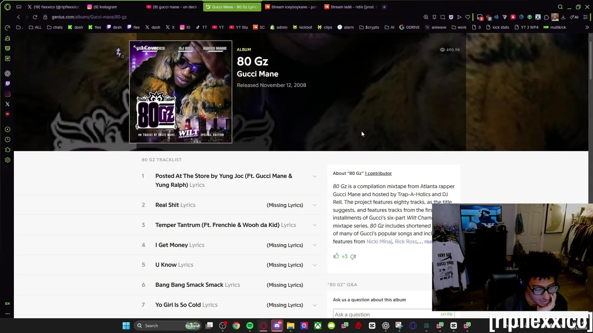The image size is (593, 333).
Task: Open Discord from the taskbar
Action: click(x=277, y=326)
